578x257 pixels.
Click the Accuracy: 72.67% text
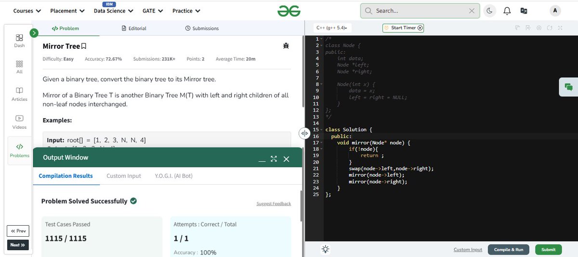[104, 59]
